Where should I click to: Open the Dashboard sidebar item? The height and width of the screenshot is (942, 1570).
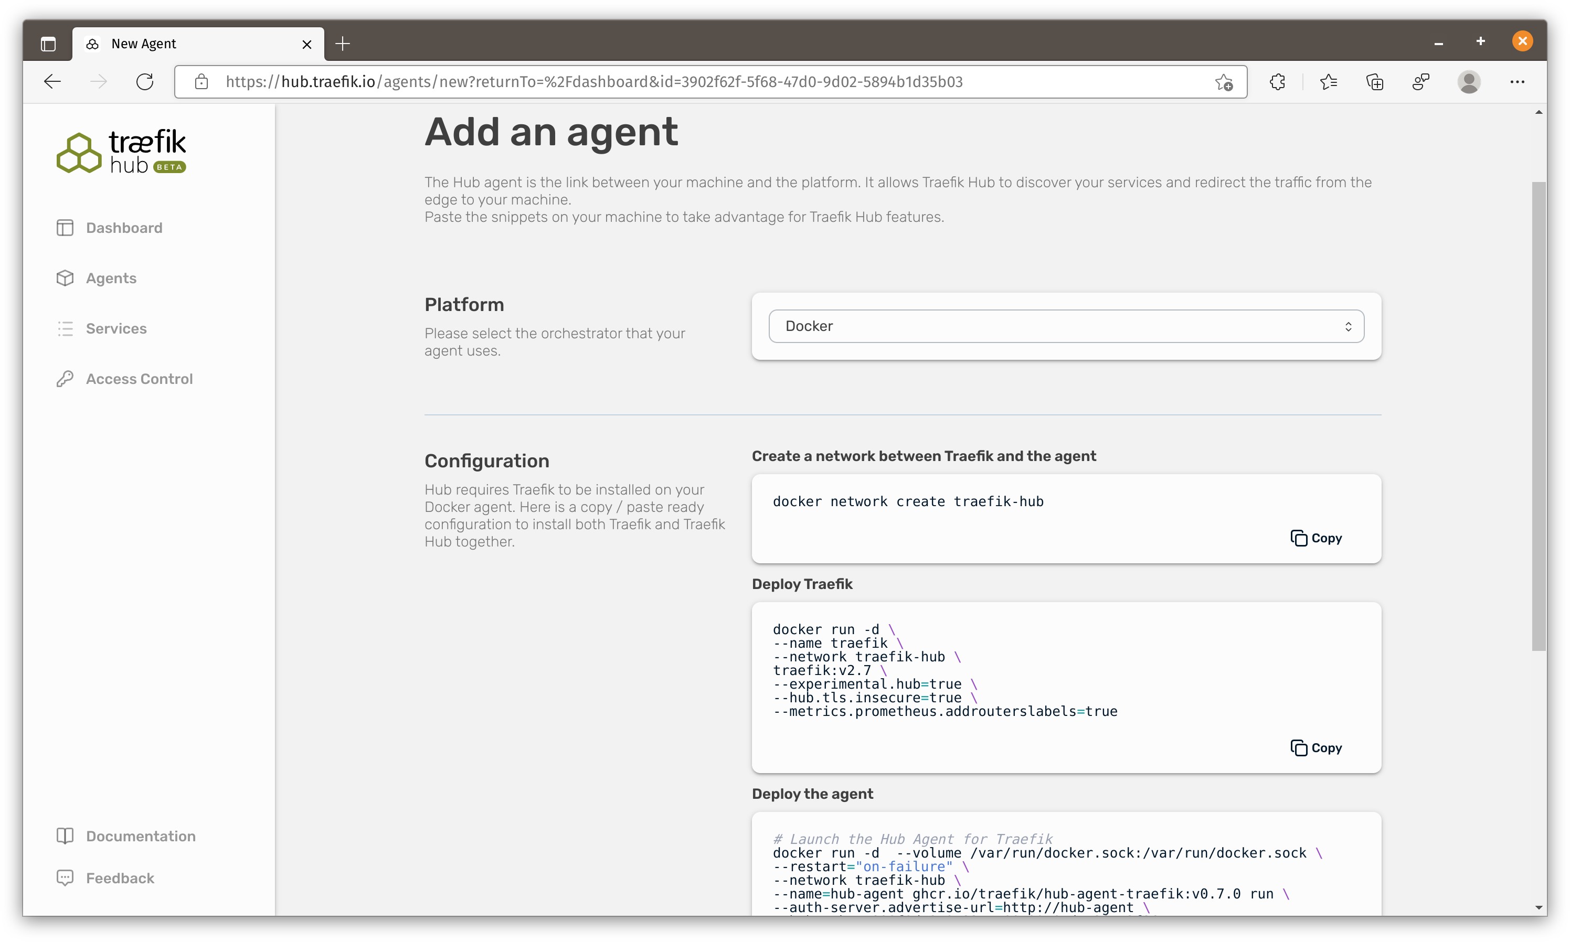tap(124, 228)
